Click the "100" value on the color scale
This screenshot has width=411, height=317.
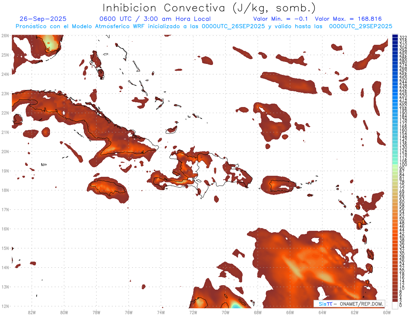pos(403,165)
